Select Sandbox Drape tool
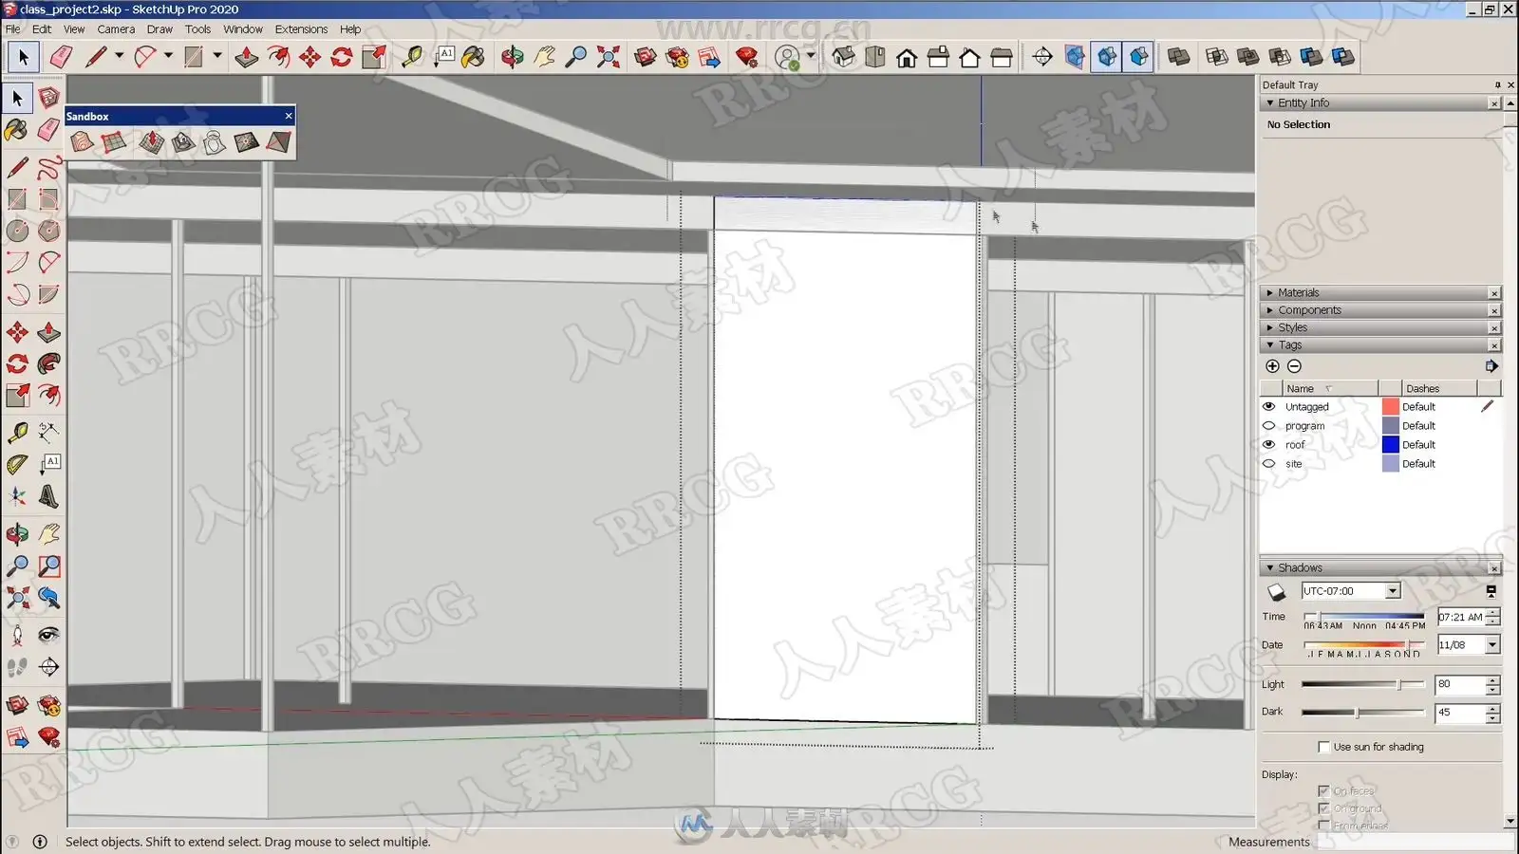Screen dimensions: 1519x854 point(215,142)
